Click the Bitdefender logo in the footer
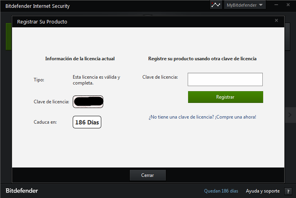Screen dimensions: 296x198 (x=22, y=191)
